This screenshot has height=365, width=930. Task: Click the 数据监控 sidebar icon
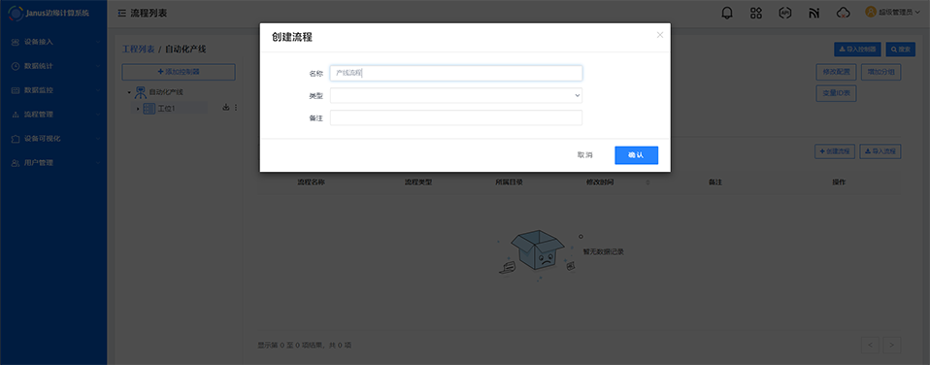(x=16, y=90)
